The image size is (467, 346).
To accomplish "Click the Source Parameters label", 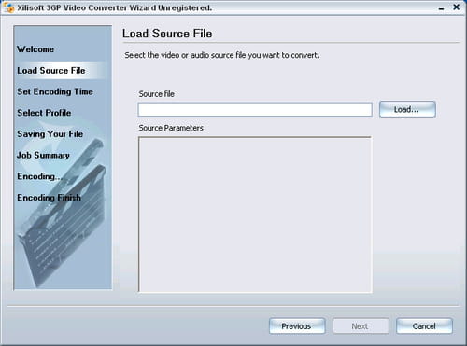I will 171,128.
